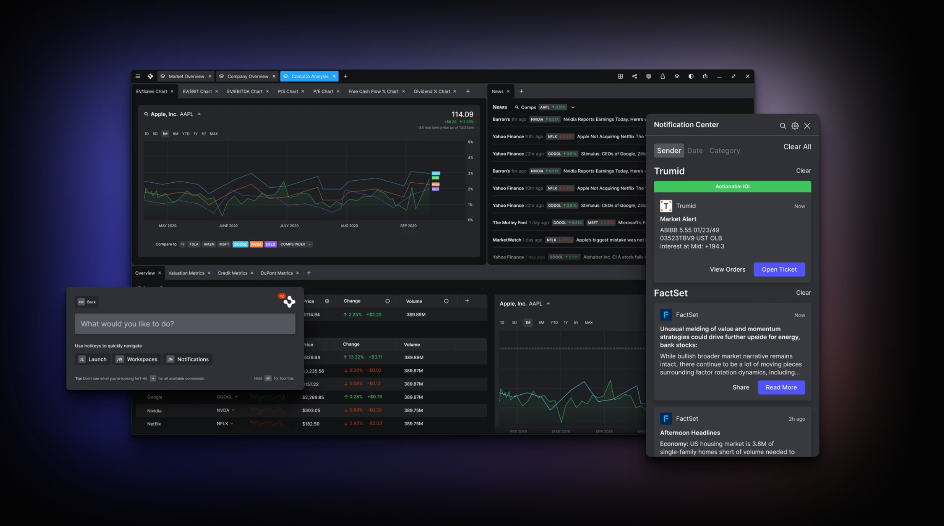Select the NVDA orange comparison swatch
Viewport: 944px width, 526px height.
256,244
